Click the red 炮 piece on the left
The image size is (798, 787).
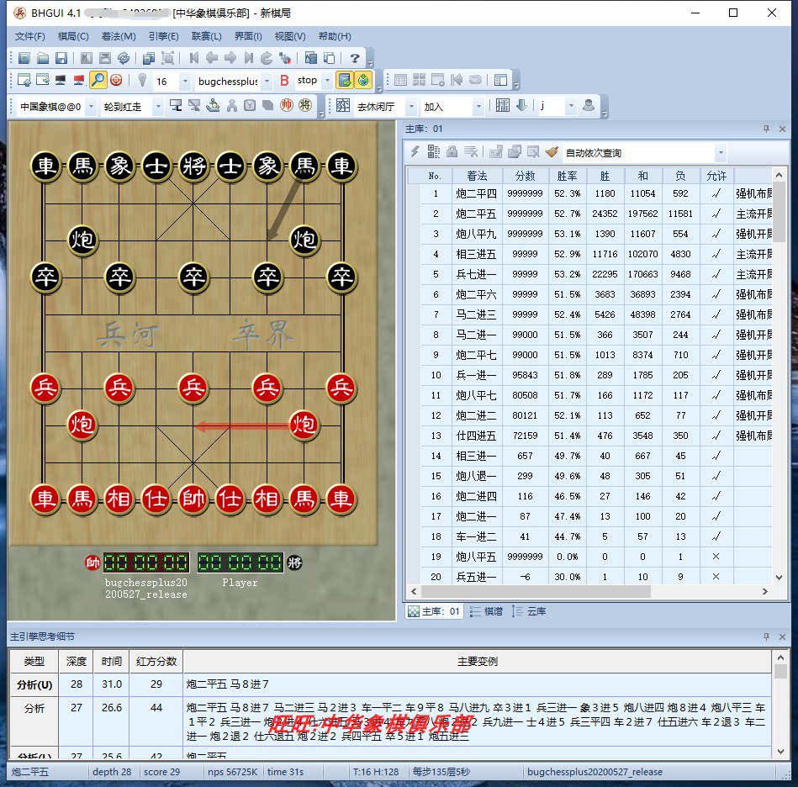point(82,425)
